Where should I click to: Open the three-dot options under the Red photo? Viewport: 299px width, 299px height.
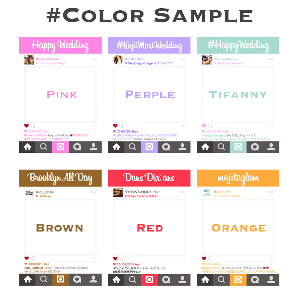click(183, 259)
